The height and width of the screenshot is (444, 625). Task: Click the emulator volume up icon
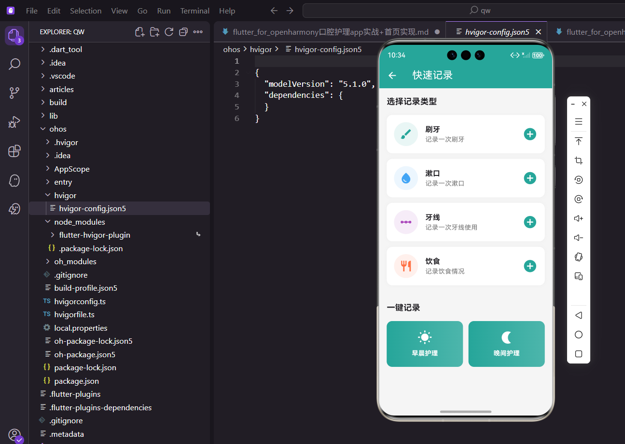pyautogui.click(x=579, y=218)
